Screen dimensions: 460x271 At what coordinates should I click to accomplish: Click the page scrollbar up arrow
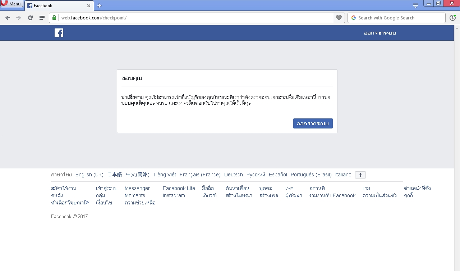coord(457,28)
